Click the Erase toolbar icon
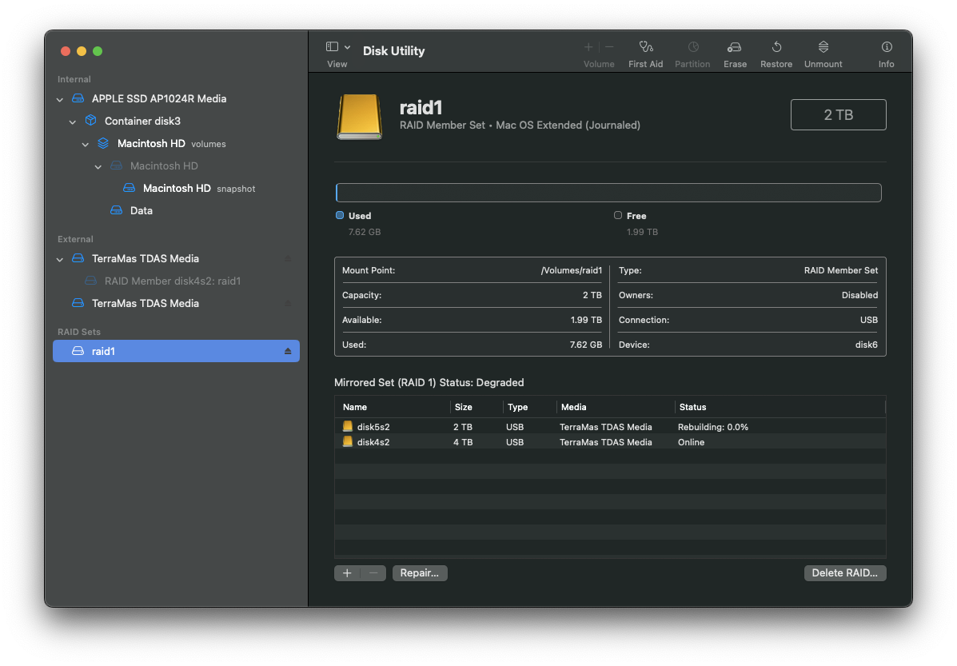The width and height of the screenshot is (957, 666). 734,47
